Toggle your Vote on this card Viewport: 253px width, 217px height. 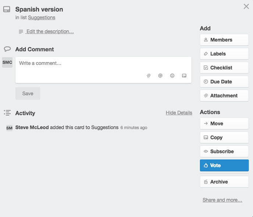tap(224, 165)
